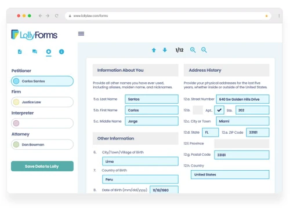
Task: Click the Date of Birth field
Action: click(164, 190)
